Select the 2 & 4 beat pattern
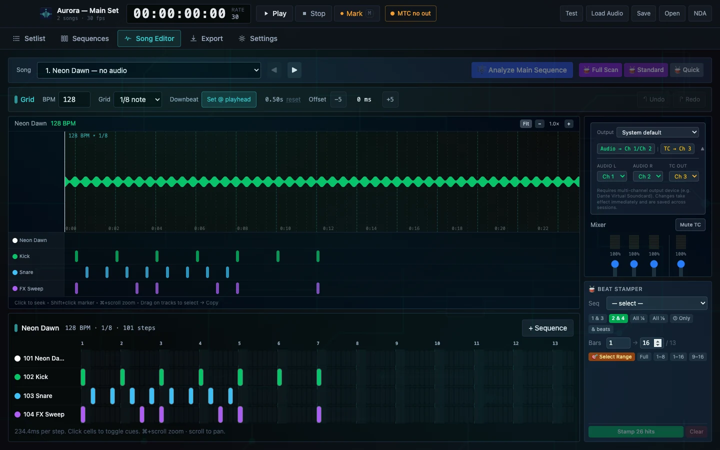 (618, 318)
